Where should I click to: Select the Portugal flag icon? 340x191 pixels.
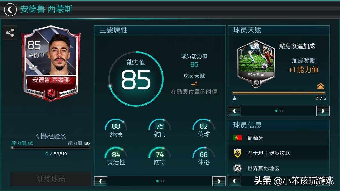pyautogui.click(x=237, y=138)
